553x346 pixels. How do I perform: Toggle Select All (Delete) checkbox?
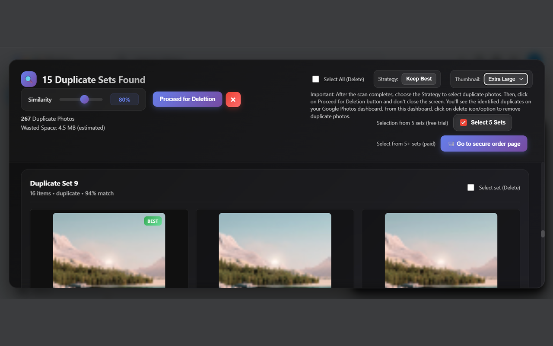pos(316,79)
